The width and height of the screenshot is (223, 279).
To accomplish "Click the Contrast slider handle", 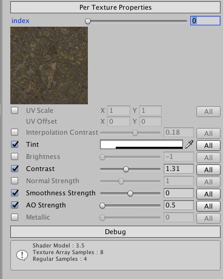I will 126,169.
